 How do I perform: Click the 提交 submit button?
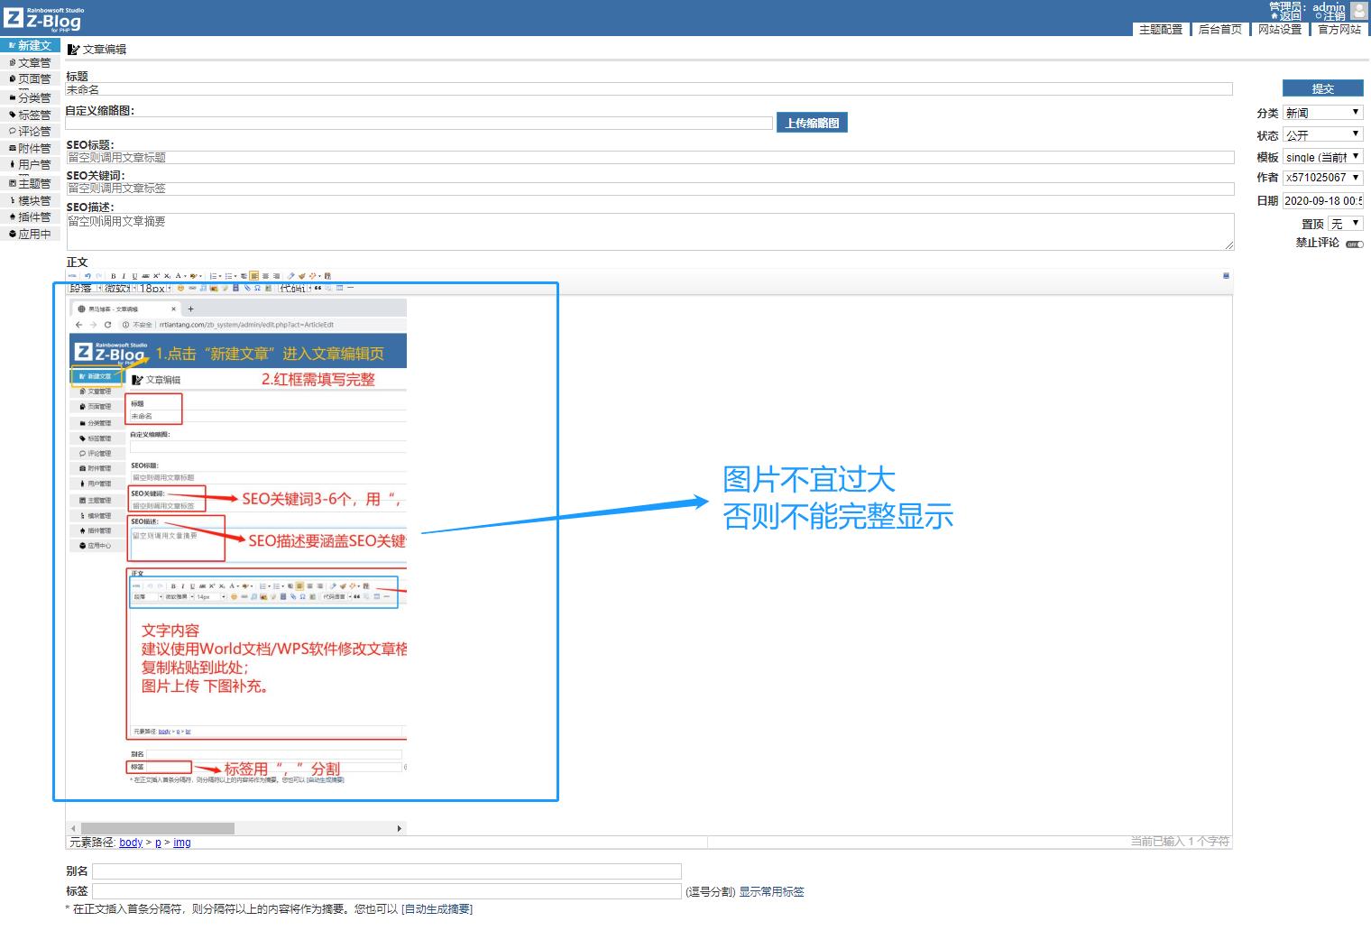pyautogui.click(x=1323, y=88)
